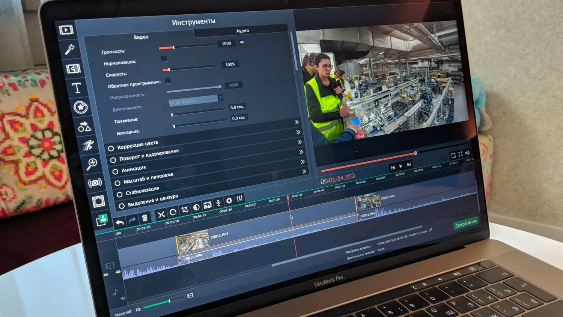The height and width of the screenshot is (317, 563).
Task: Expand Коррекция цвета section chevron
Action: click(297, 122)
